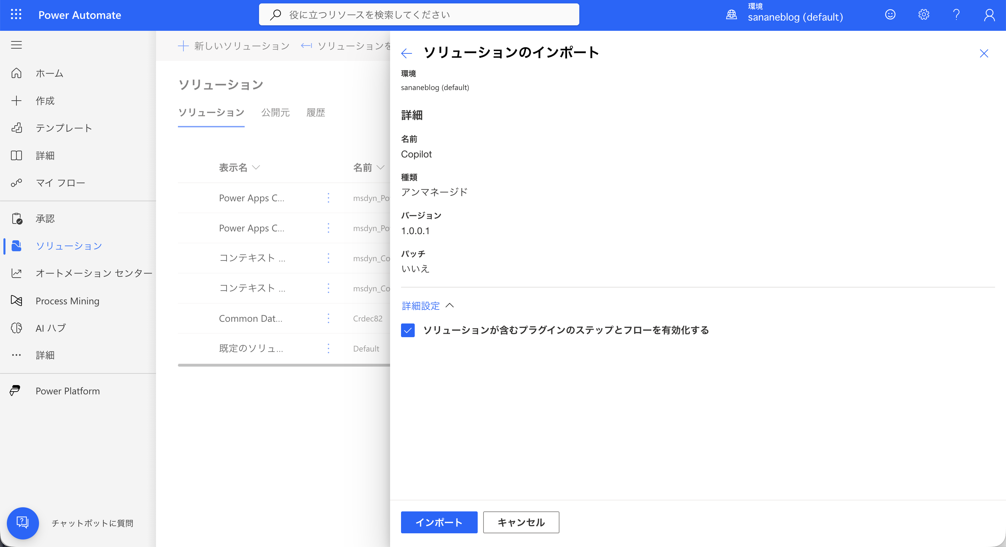Close the ソリューションのインポート panel
Viewport: 1006px width, 547px height.
[984, 53]
